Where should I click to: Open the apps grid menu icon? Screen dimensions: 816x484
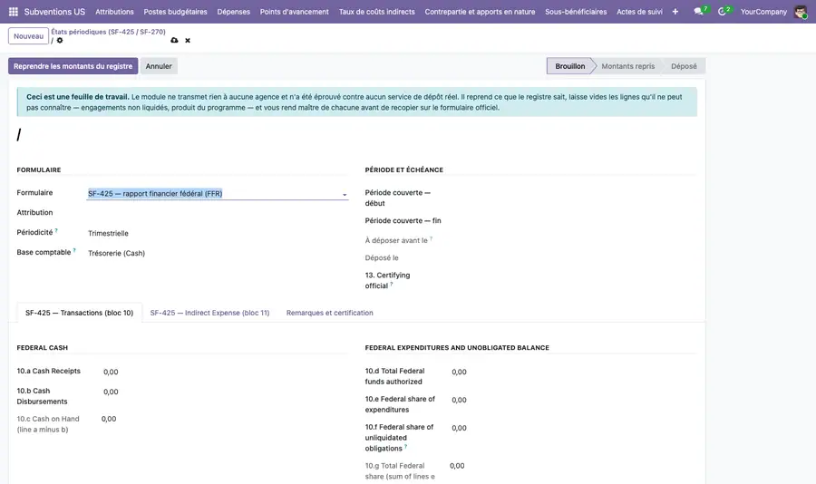tap(14, 12)
